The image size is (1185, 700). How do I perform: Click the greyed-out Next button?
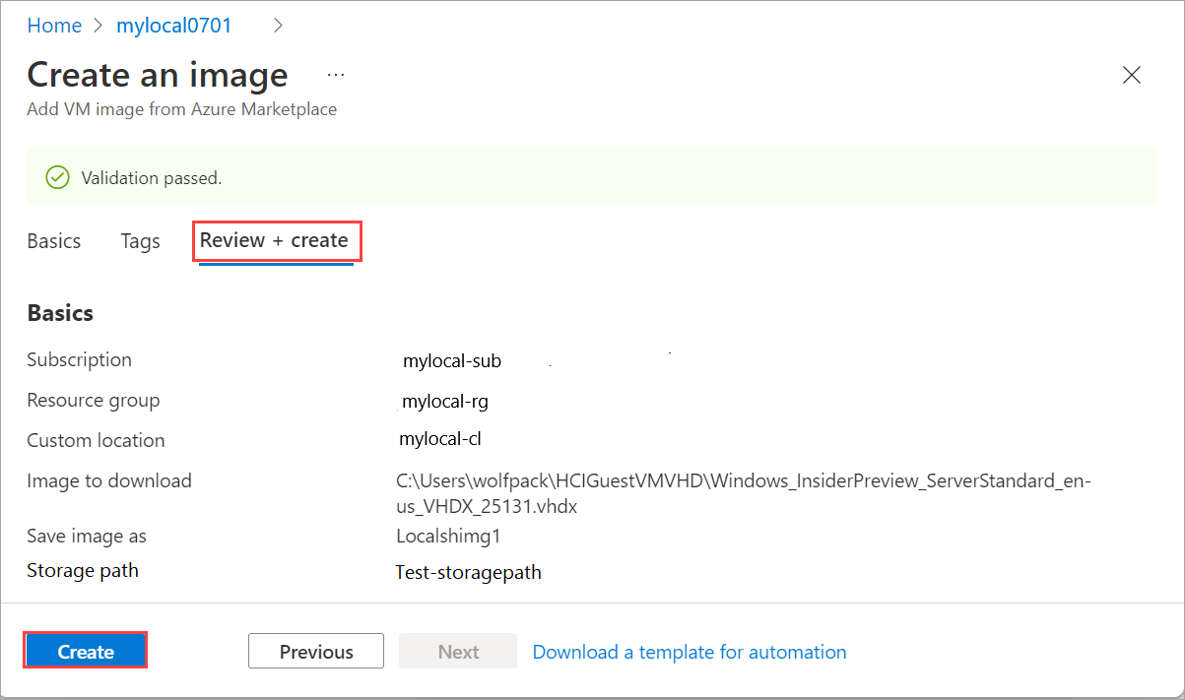point(458,652)
